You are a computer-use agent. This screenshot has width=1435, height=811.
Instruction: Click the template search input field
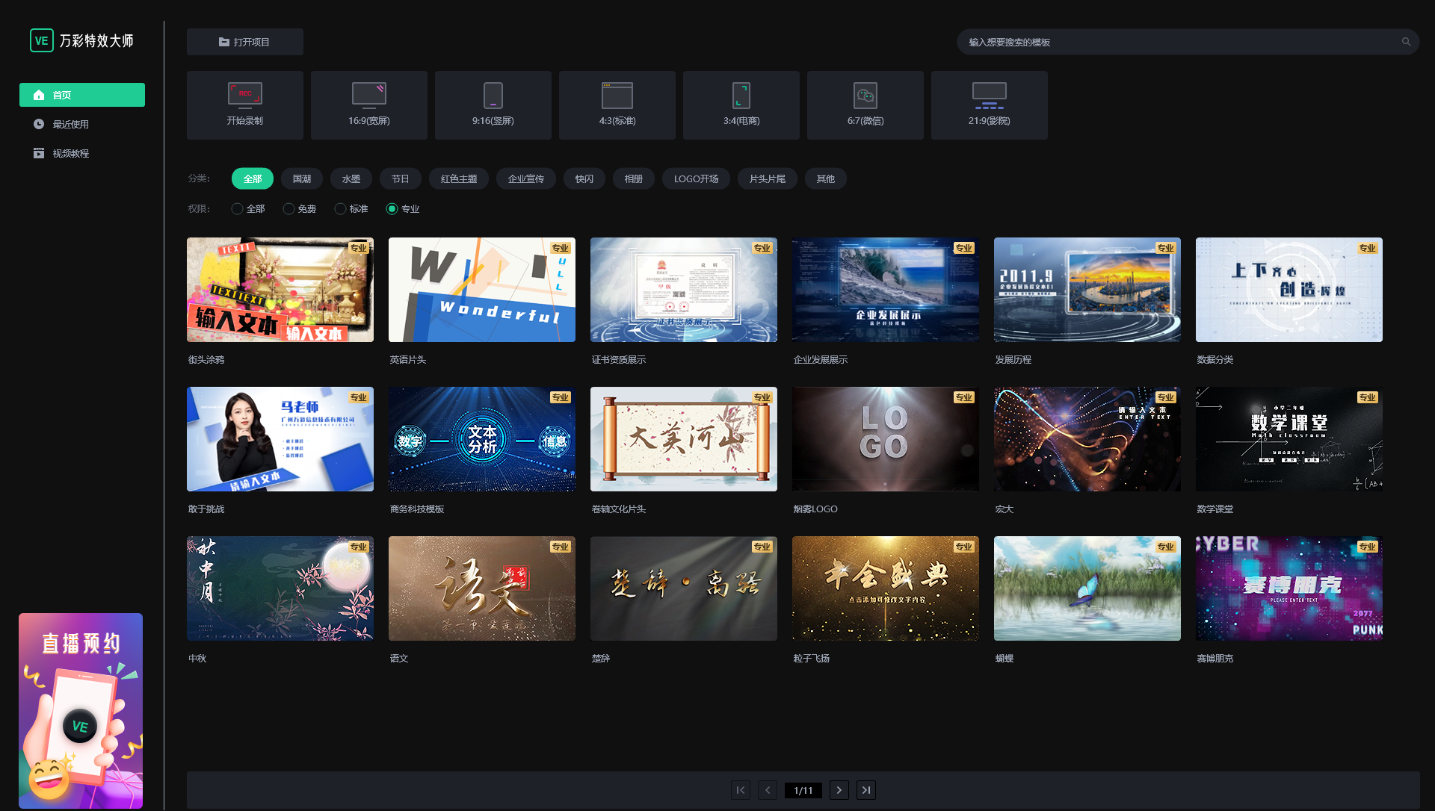[1181, 43]
